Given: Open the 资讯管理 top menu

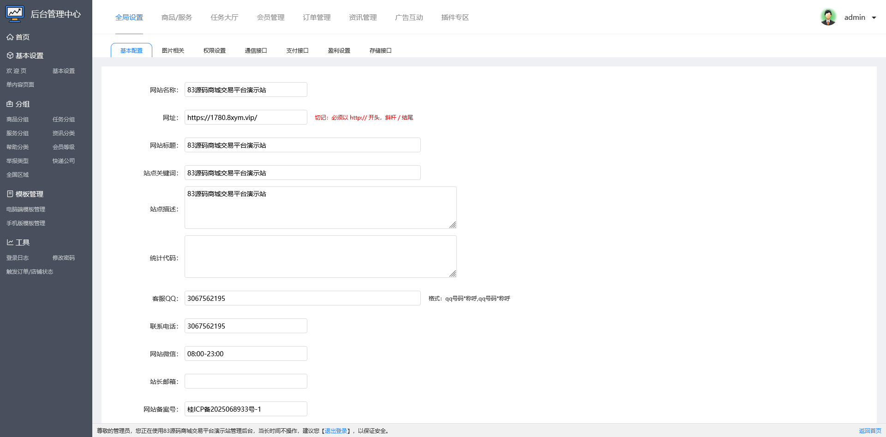Looking at the screenshot, I should (x=363, y=18).
